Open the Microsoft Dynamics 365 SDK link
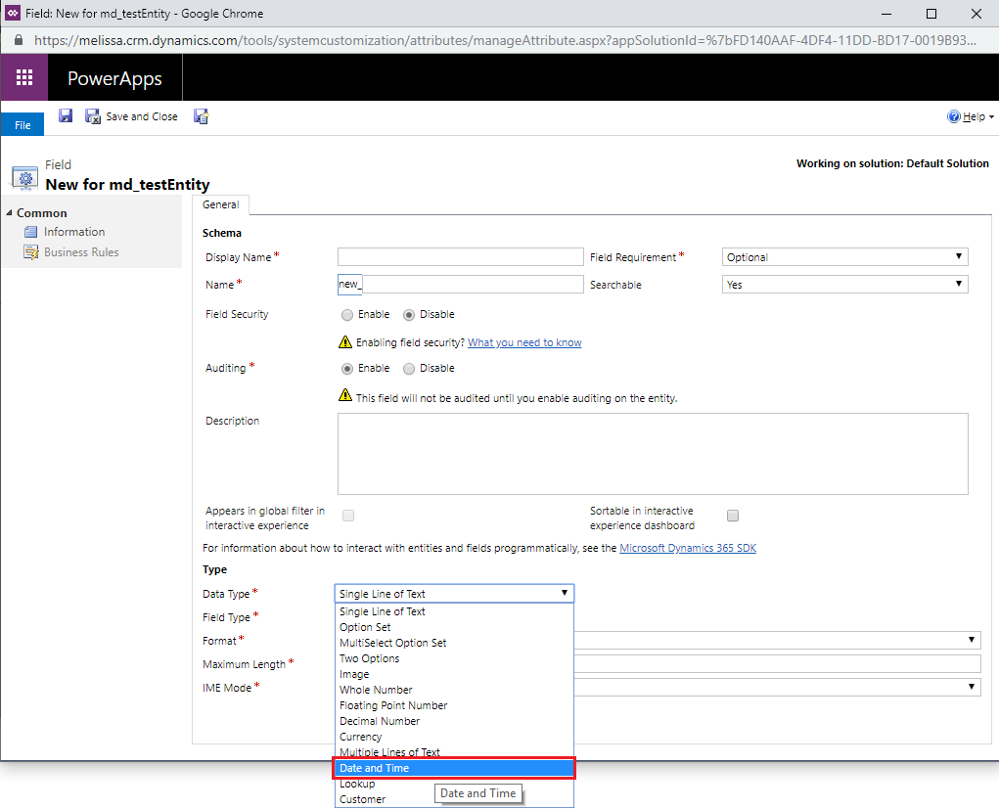 (x=688, y=548)
